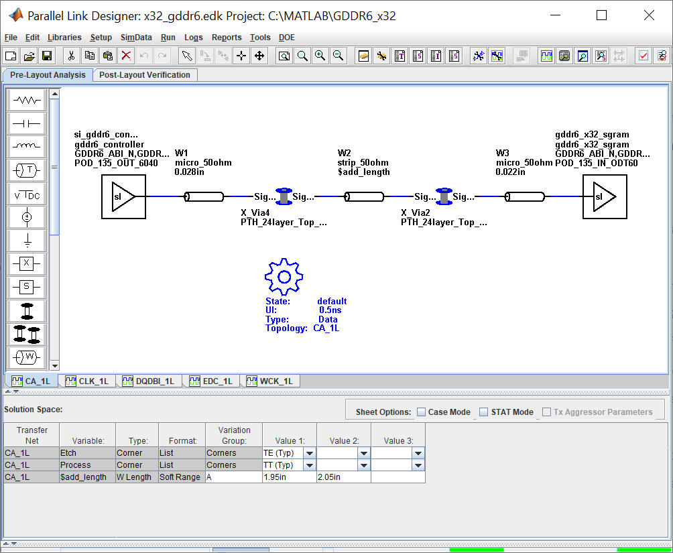Viewport: 673px width, 553px height.
Task: Select the X_Via2 via symbol
Action: coord(444,196)
